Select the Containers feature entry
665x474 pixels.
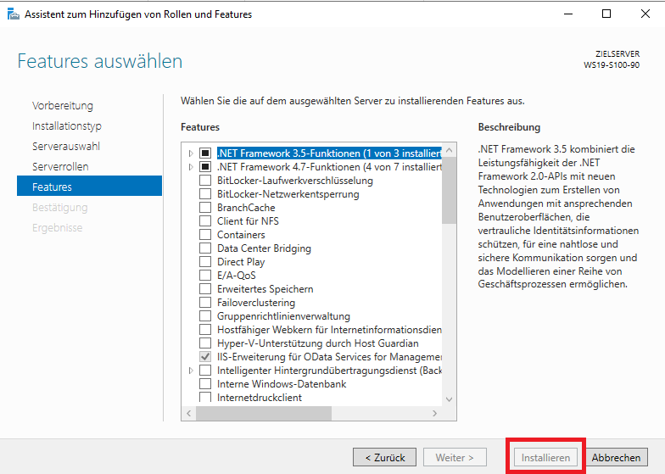tap(241, 235)
